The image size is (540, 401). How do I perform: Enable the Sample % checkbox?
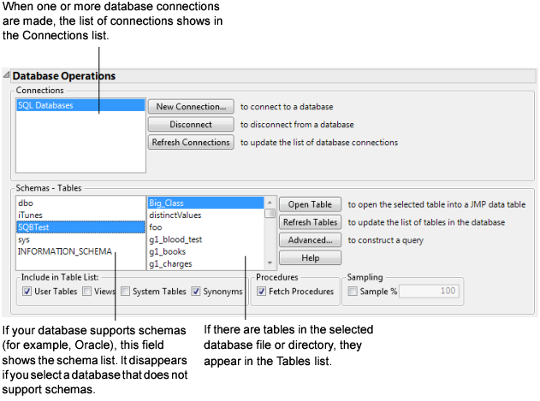click(x=353, y=292)
